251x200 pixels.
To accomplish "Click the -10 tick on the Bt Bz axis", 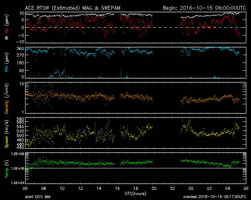I will tap(20, 42).
